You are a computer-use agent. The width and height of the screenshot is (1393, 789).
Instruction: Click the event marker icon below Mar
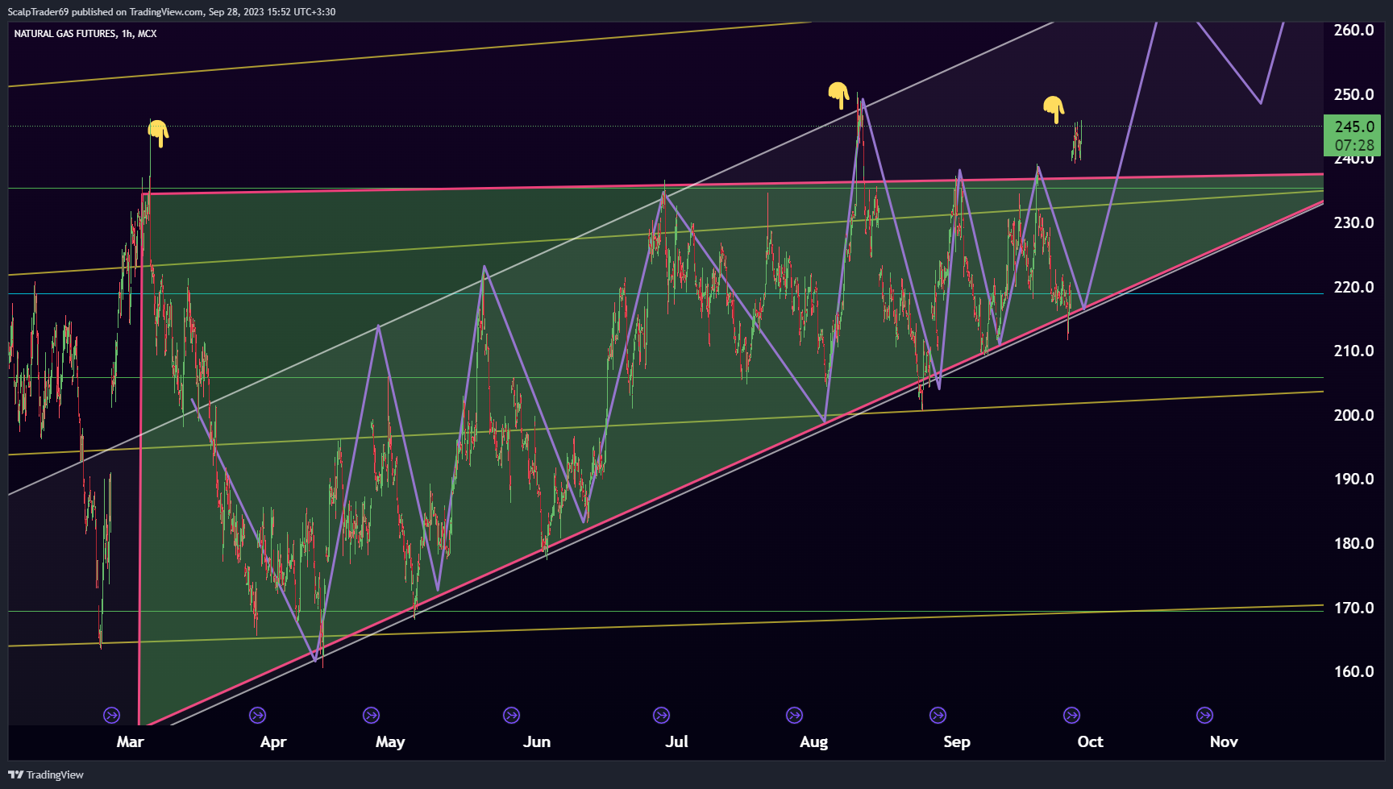[x=112, y=715]
